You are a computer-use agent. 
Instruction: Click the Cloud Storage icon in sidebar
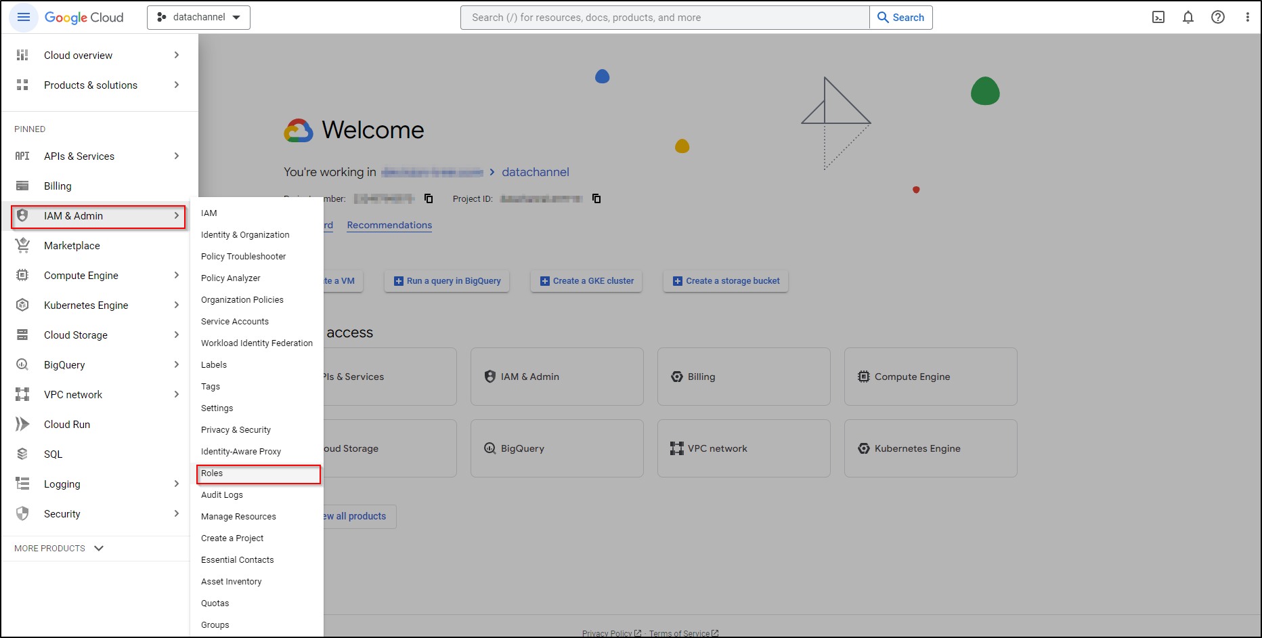pos(22,335)
